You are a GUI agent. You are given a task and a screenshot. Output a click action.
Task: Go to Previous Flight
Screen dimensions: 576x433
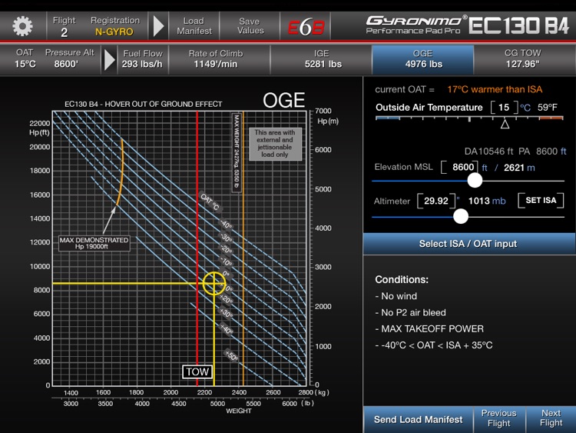[499, 418]
